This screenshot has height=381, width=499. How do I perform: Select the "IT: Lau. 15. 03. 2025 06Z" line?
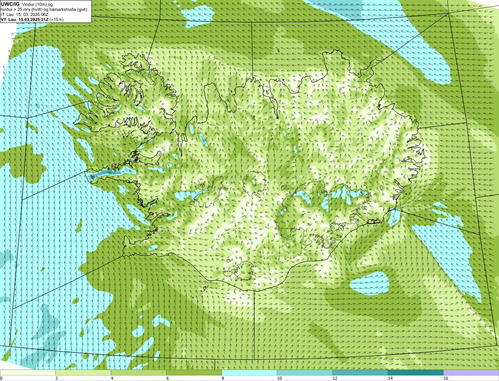(x=25, y=14)
